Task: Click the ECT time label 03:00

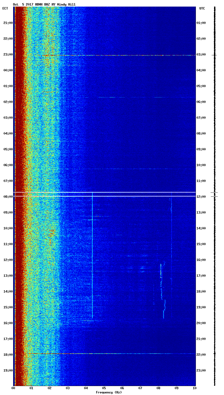Action: point(8,118)
